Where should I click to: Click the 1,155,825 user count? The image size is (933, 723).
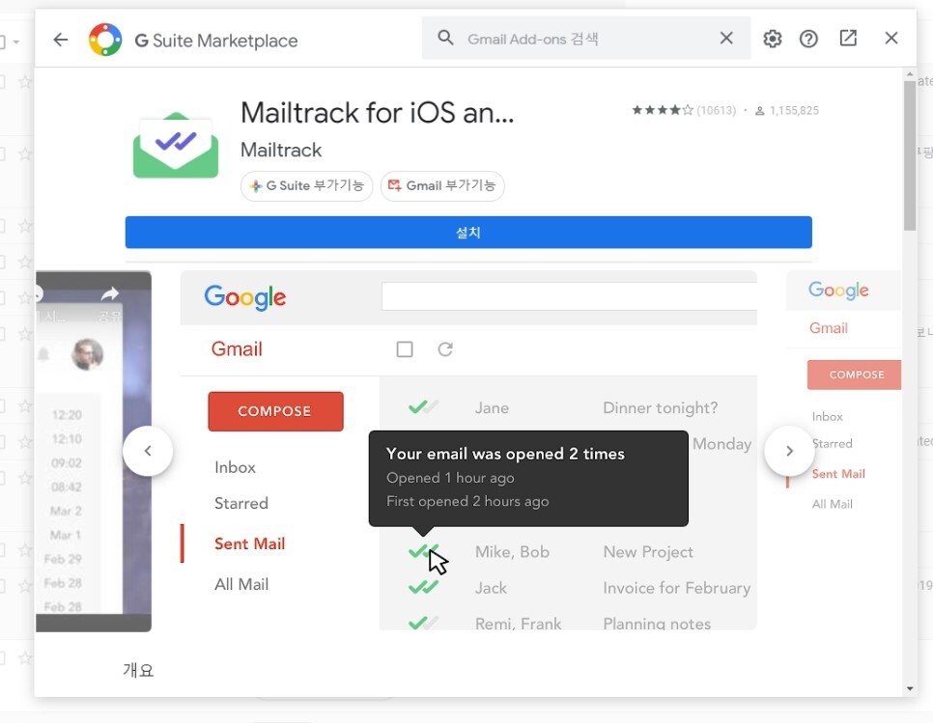[787, 111]
